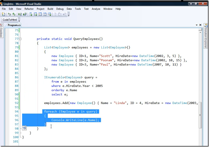
Task: Select the Program.cs tab
Action: tap(14, 25)
